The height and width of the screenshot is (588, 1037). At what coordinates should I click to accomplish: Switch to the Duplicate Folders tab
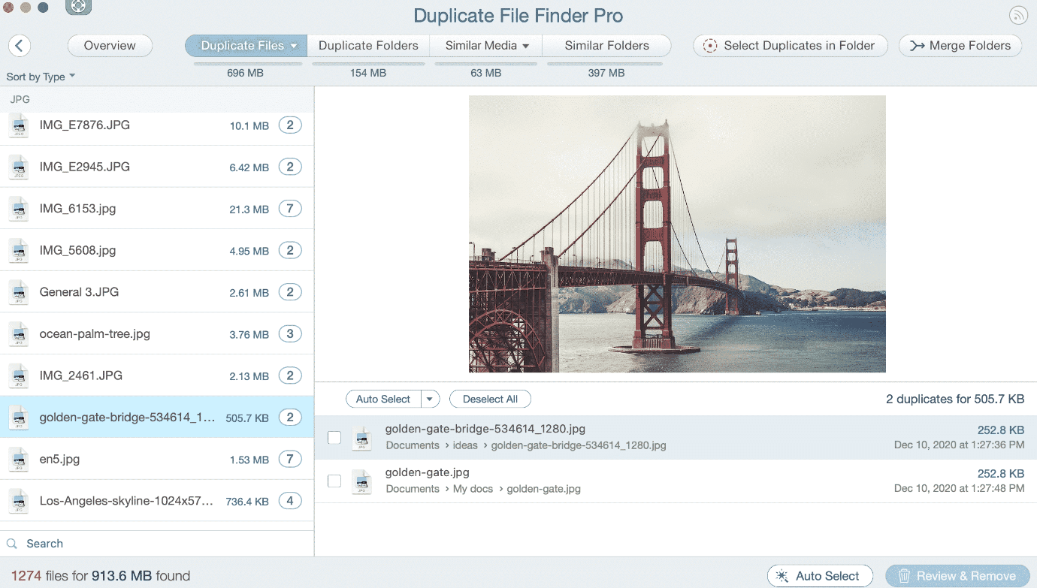[x=368, y=46]
